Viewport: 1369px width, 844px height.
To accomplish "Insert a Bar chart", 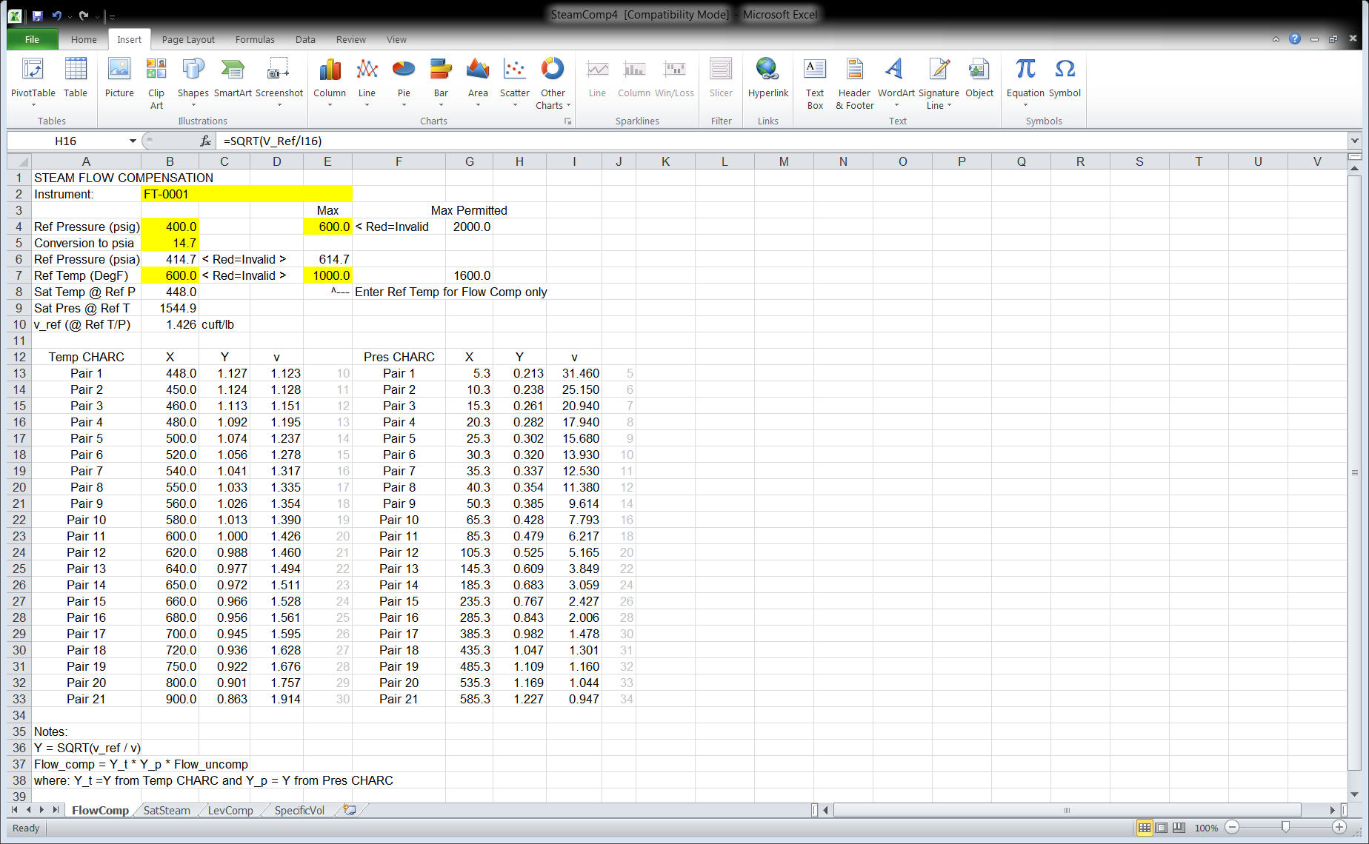I will tap(441, 82).
